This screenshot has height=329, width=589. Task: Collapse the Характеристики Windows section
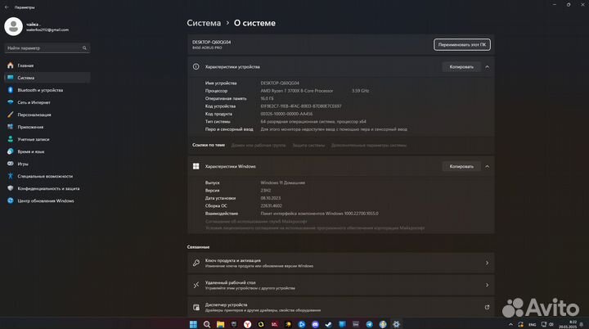pyautogui.click(x=488, y=166)
